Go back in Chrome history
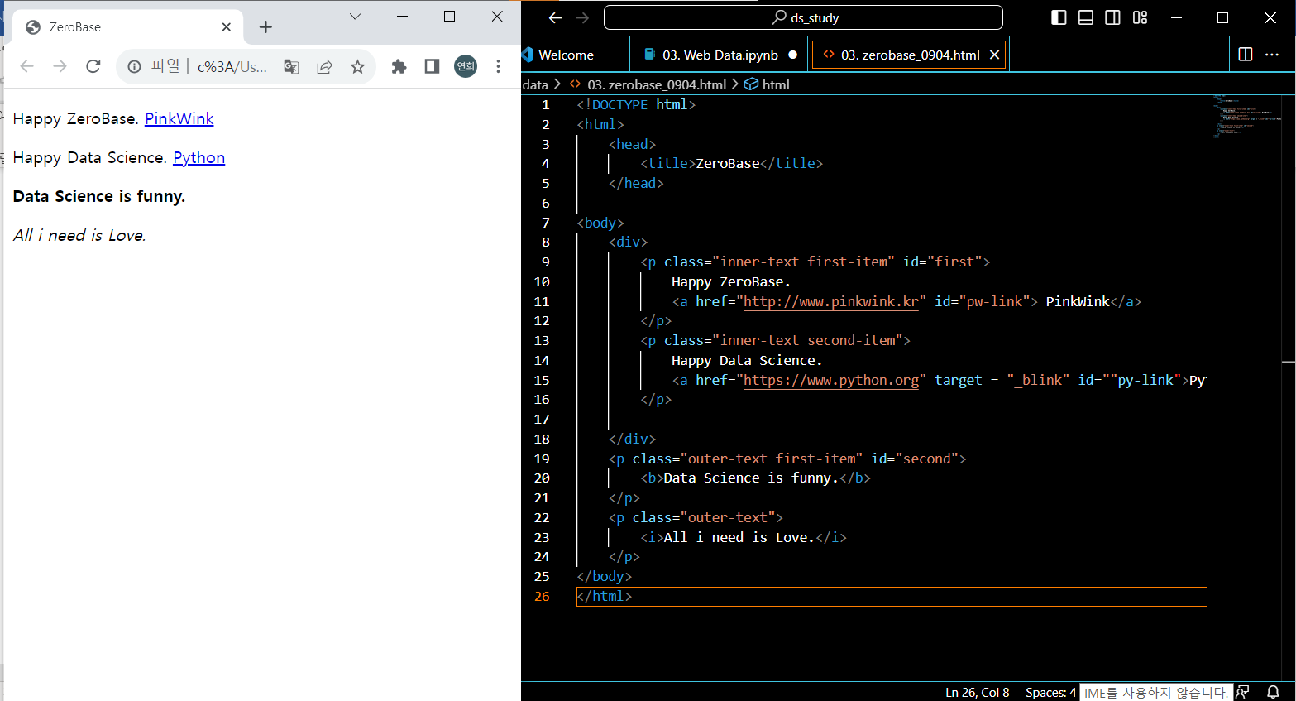This screenshot has height=701, width=1296. pyautogui.click(x=26, y=66)
